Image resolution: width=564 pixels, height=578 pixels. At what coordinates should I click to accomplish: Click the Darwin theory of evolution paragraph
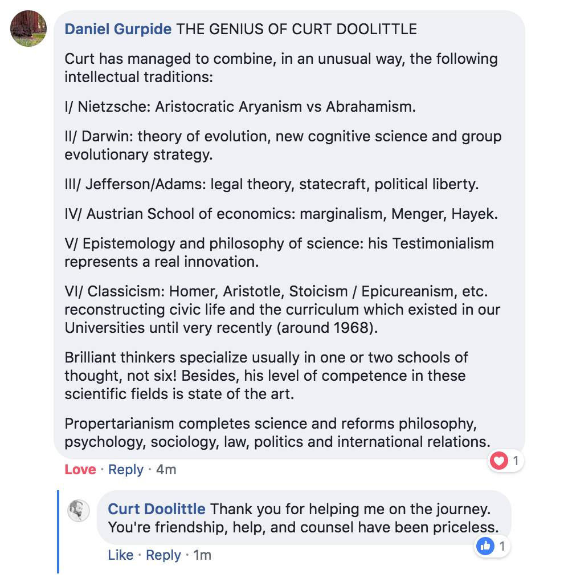tap(283, 145)
